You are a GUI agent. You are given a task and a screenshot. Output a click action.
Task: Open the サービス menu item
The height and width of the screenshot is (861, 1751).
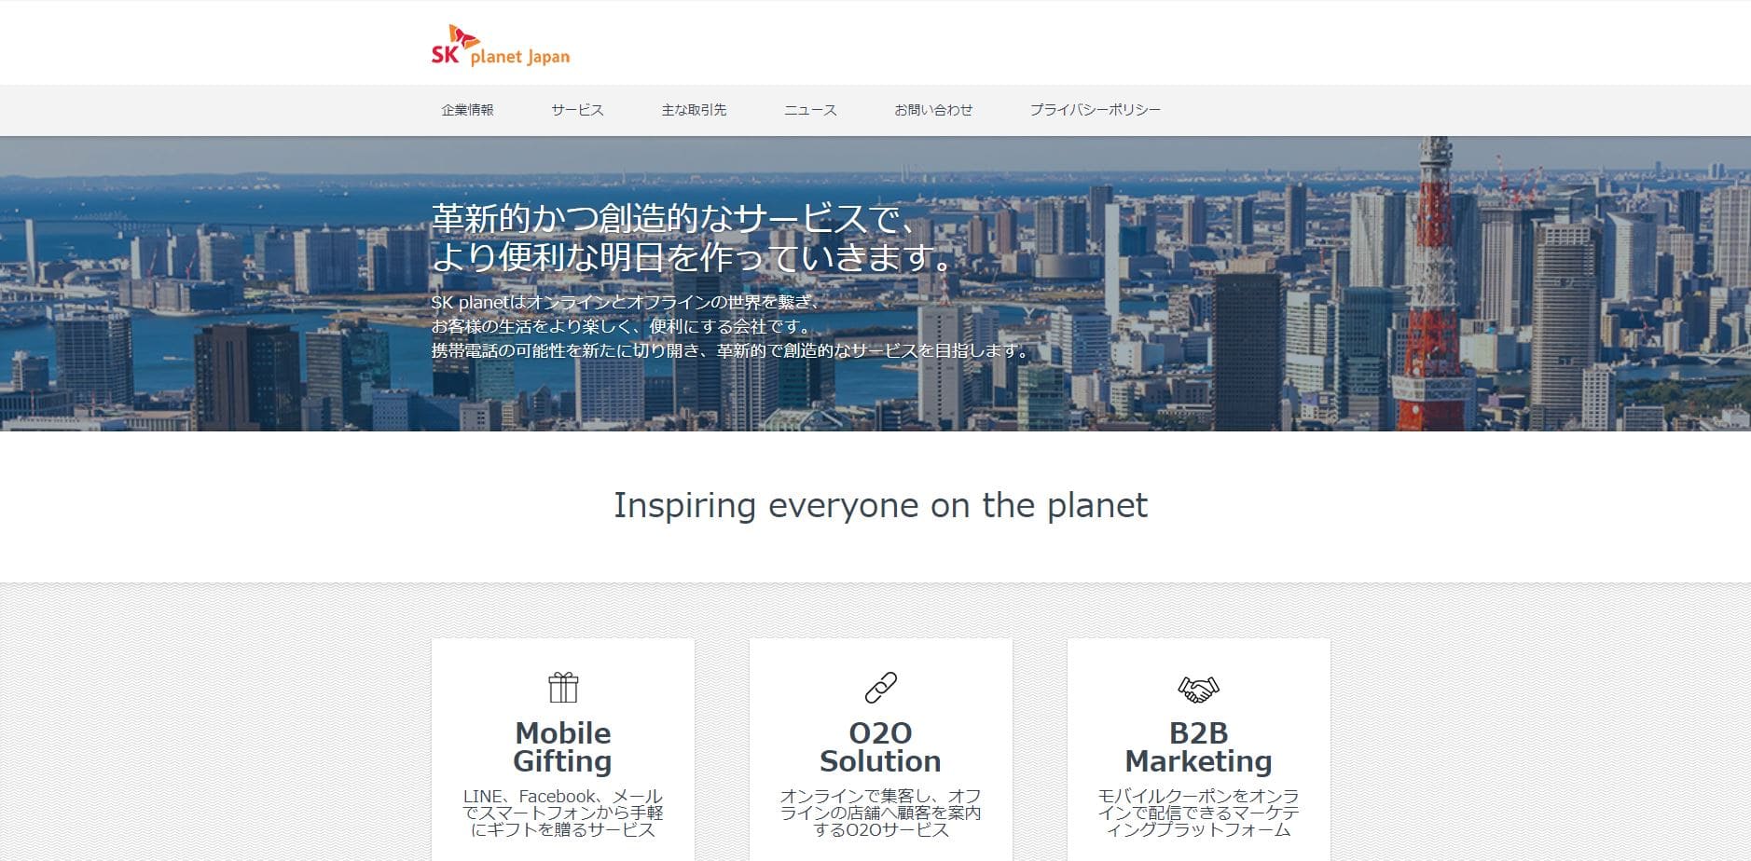click(x=577, y=110)
